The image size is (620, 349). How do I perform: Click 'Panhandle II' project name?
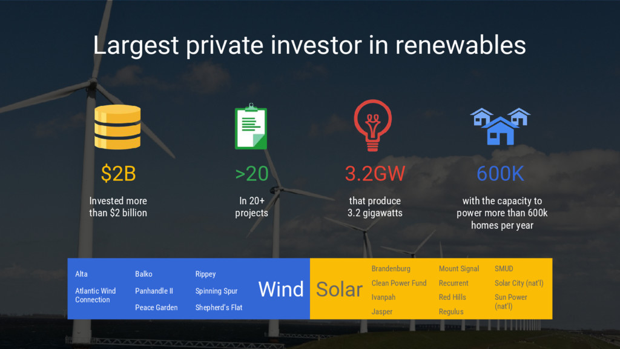pyautogui.click(x=154, y=291)
